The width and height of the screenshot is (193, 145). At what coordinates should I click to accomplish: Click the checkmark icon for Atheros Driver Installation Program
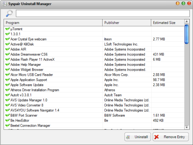tap(8, 90)
